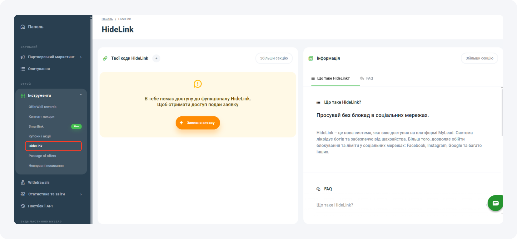Screen dimensions: 517x239
Task: Click the text Просувай без блокад в соціальних мережах.
Action: click(x=372, y=115)
